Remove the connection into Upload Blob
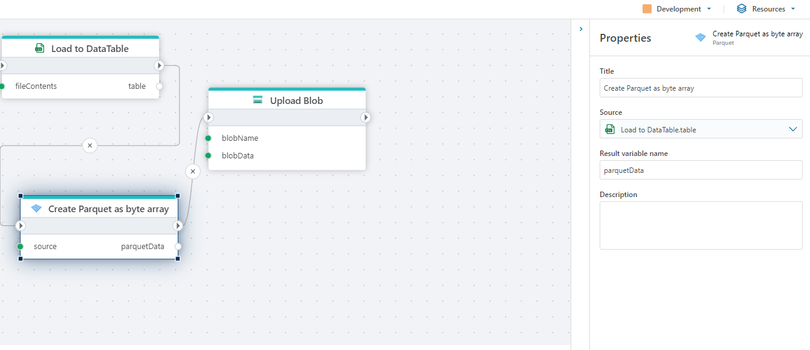The image size is (810, 350). coord(193,172)
